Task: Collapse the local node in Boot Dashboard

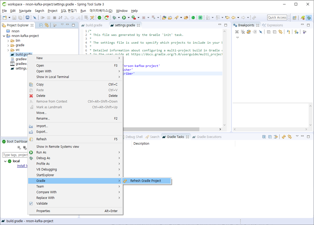Action: [x=5, y=161]
